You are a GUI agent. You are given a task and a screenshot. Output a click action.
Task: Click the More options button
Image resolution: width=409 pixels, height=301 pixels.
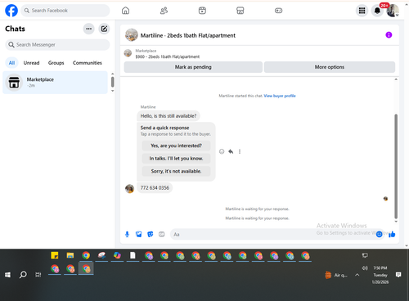coord(330,67)
